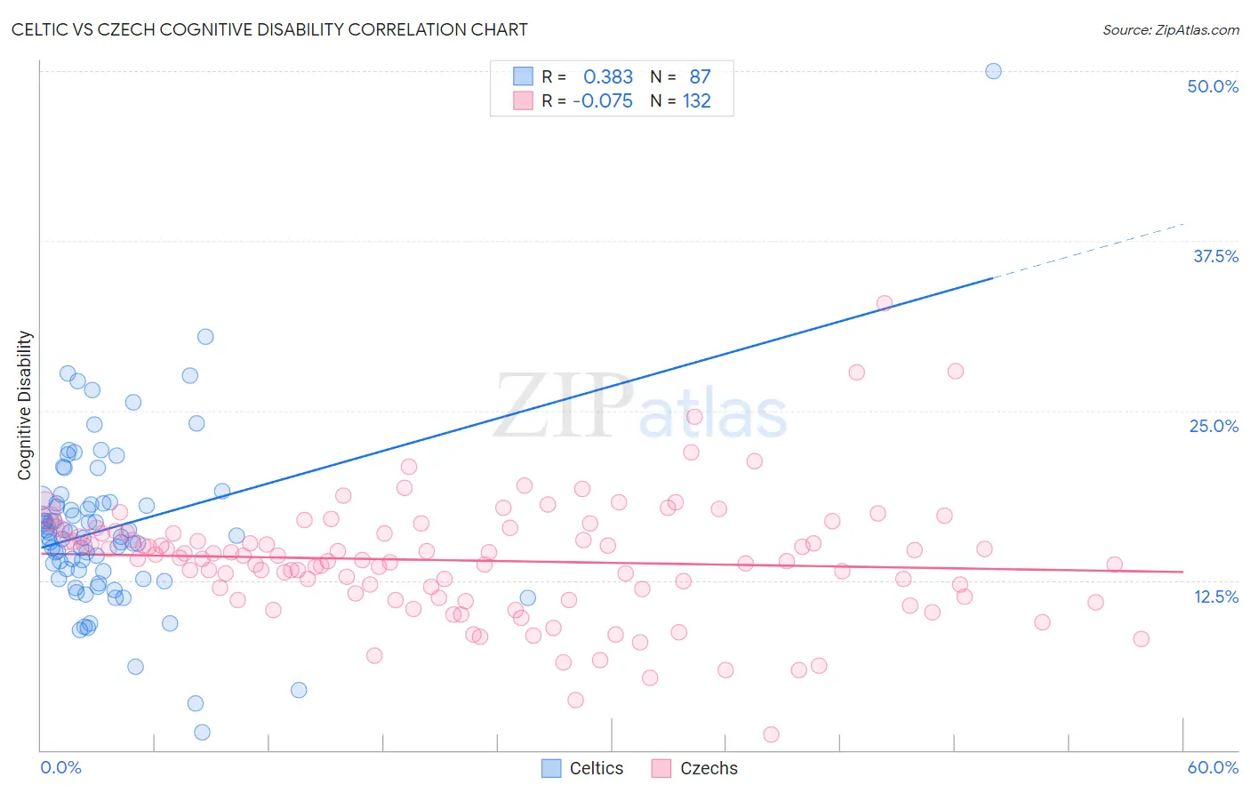This screenshot has width=1250, height=793.
Task: Click the blue swatch beside R = 0.383
Action: click(523, 76)
